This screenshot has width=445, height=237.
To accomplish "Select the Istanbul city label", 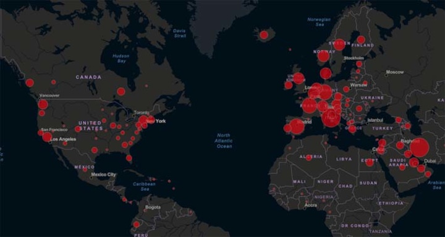I will point(375,120).
